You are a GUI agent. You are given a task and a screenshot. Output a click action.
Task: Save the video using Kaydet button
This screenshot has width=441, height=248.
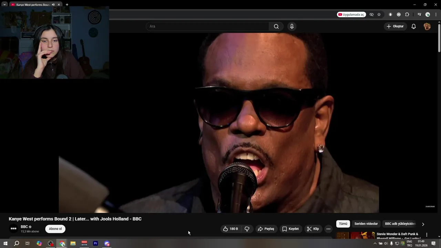click(x=290, y=229)
